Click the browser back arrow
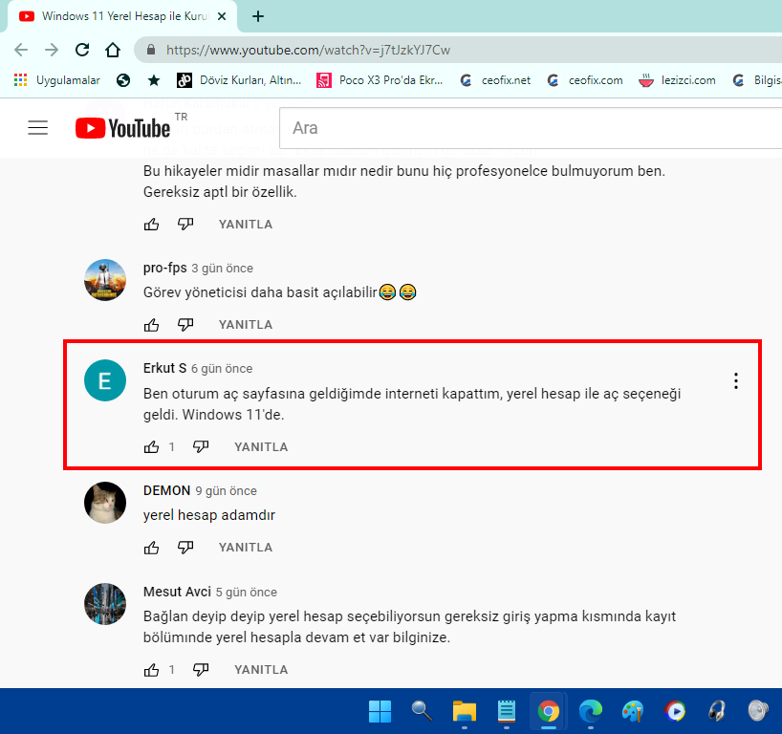Viewport: 782px width, 734px height. pyautogui.click(x=21, y=50)
